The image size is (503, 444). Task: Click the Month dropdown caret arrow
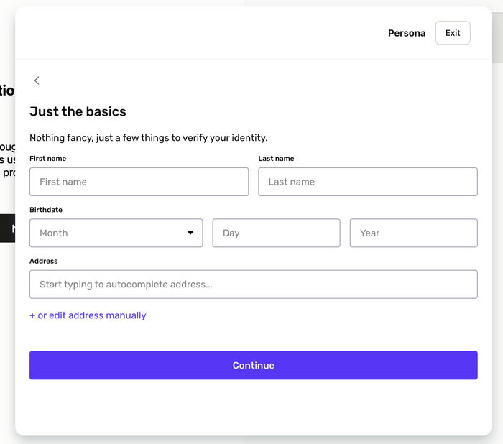point(190,233)
